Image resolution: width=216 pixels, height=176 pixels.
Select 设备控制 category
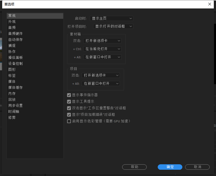click(35, 63)
